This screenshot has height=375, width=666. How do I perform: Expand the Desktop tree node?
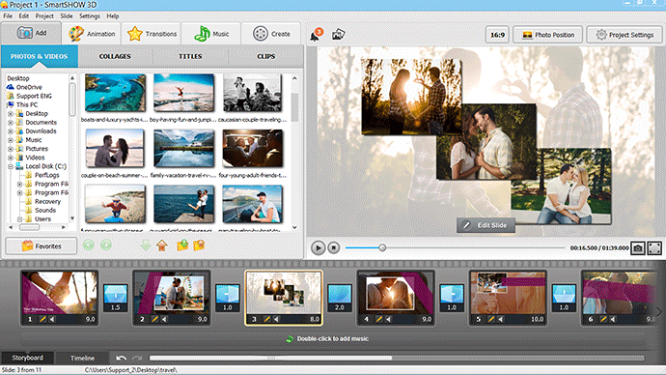pyautogui.click(x=11, y=114)
